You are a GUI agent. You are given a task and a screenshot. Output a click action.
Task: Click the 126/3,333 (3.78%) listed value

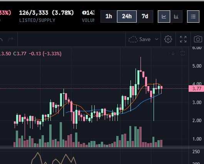click(x=46, y=13)
